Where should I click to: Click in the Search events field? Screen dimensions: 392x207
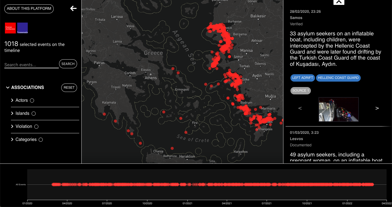(x=31, y=65)
